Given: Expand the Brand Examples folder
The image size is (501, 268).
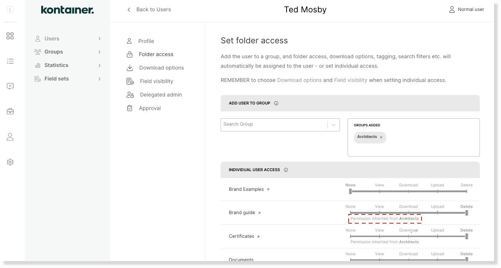Looking at the screenshot, I should [x=268, y=189].
